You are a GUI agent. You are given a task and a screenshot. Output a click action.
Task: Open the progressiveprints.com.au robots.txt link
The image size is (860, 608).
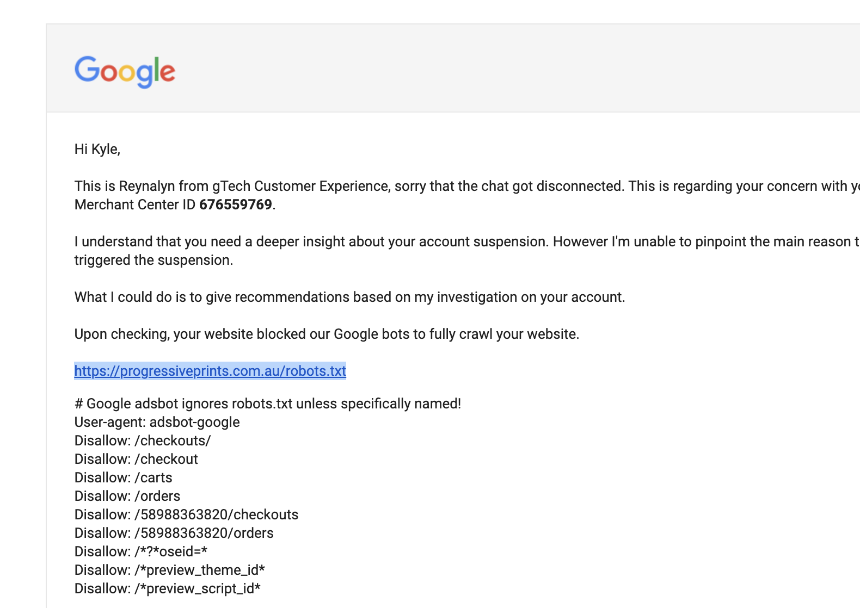(x=210, y=371)
